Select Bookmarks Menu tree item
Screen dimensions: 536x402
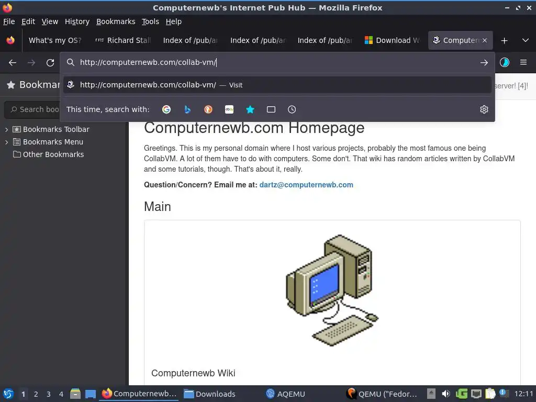[x=48, y=142]
